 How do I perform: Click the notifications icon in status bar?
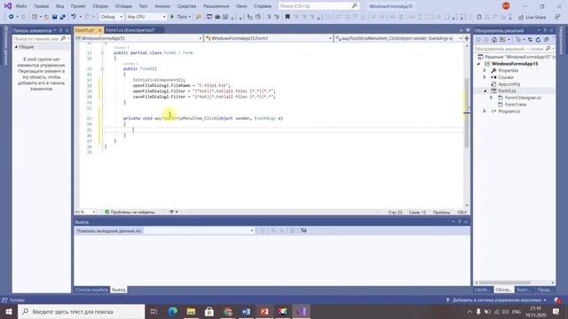point(557,300)
